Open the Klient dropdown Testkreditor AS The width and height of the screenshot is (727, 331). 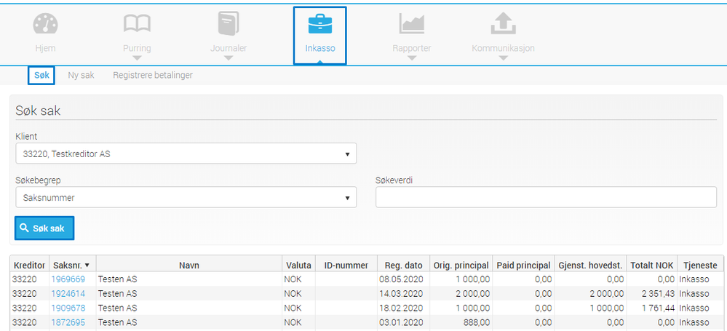[186, 153]
